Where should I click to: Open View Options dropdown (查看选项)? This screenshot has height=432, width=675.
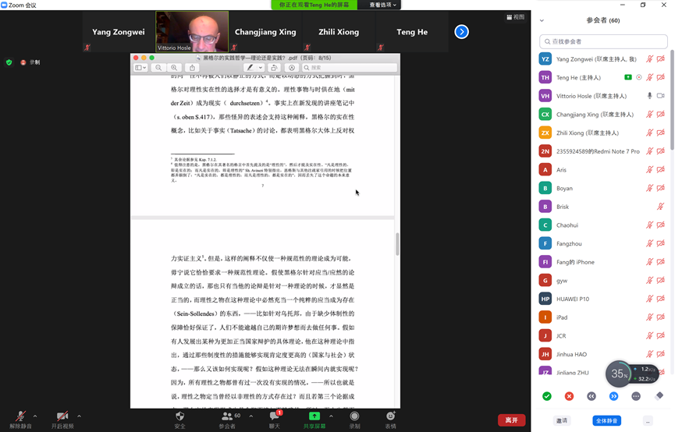click(x=383, y=5)
